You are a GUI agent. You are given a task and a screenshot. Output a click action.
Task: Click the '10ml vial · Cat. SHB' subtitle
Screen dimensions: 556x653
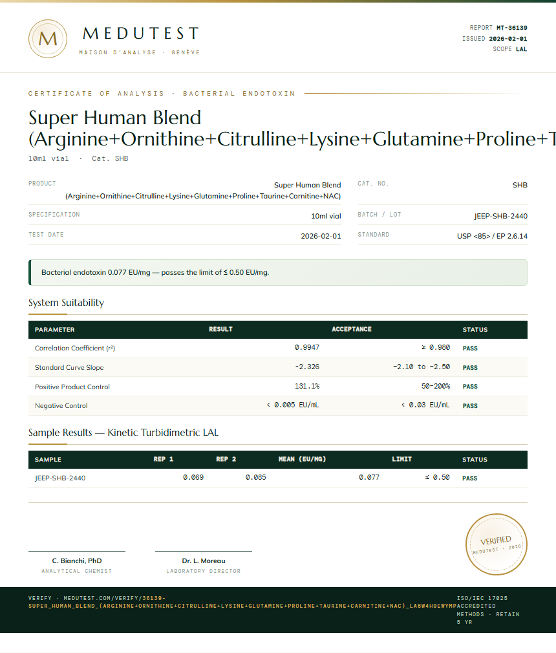click(78, 158)
